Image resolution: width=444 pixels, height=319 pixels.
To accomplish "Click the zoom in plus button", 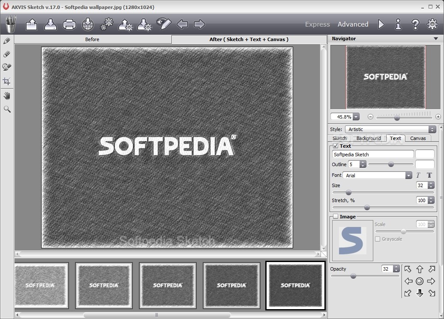I will tap(438, 117).
